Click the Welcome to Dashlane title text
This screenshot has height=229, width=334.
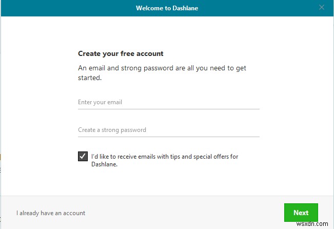pos(167,8)
